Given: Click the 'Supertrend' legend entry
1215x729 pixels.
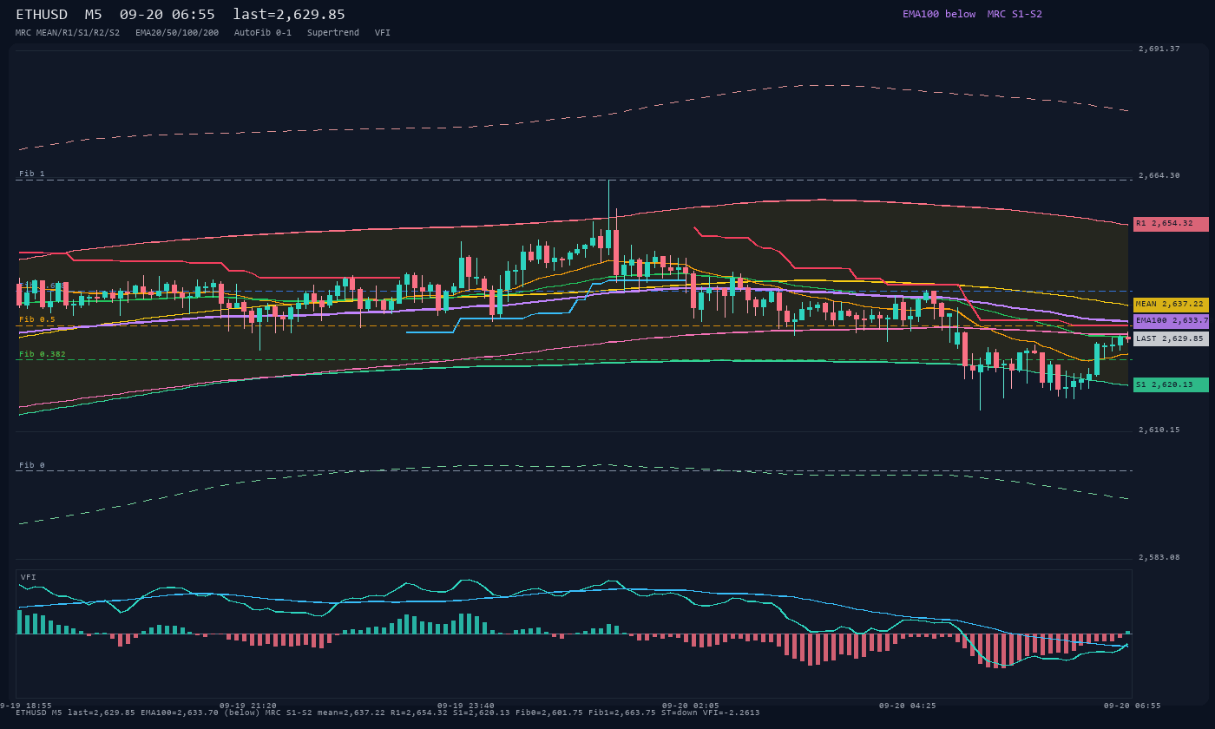Looking at the screenshot, I should coord(333,32).
